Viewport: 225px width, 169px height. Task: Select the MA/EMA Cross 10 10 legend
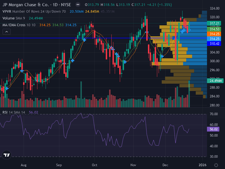pos(19,25)
